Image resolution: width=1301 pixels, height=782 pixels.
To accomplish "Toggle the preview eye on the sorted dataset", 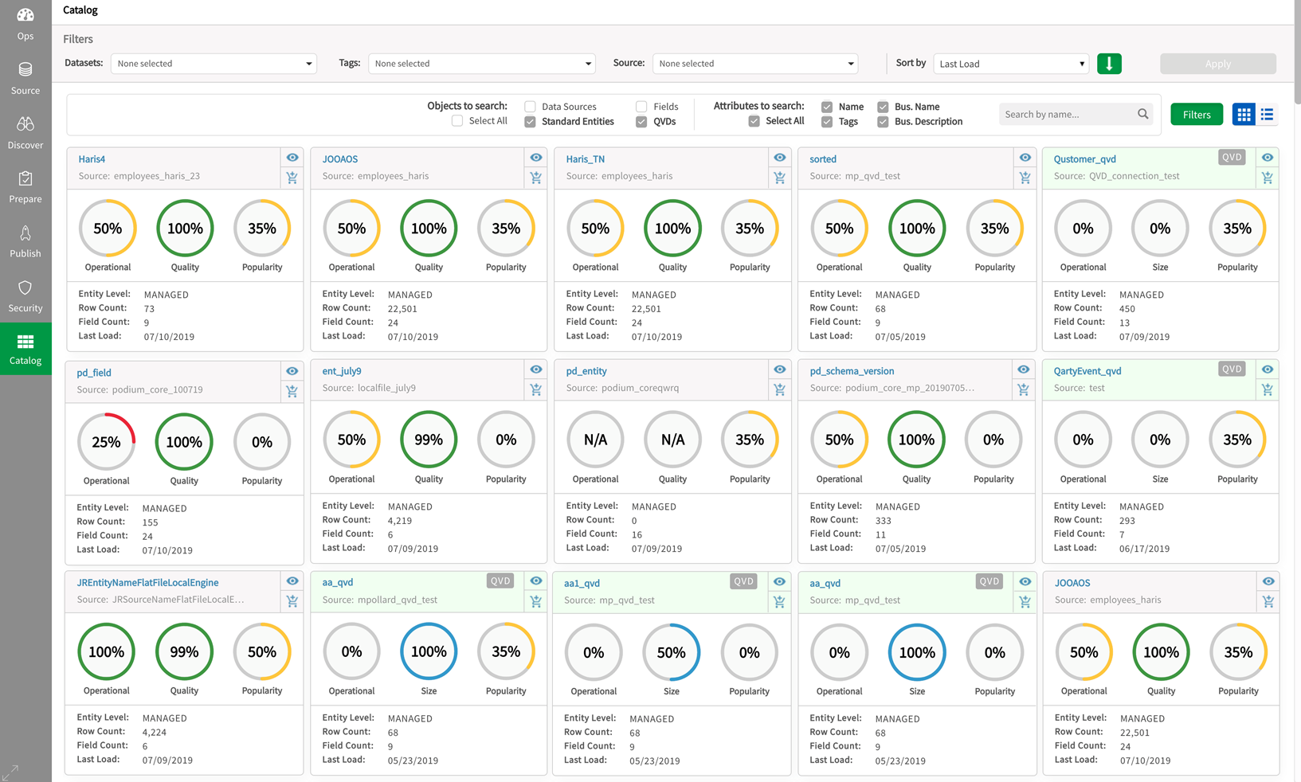I will tap(1024, 158).
